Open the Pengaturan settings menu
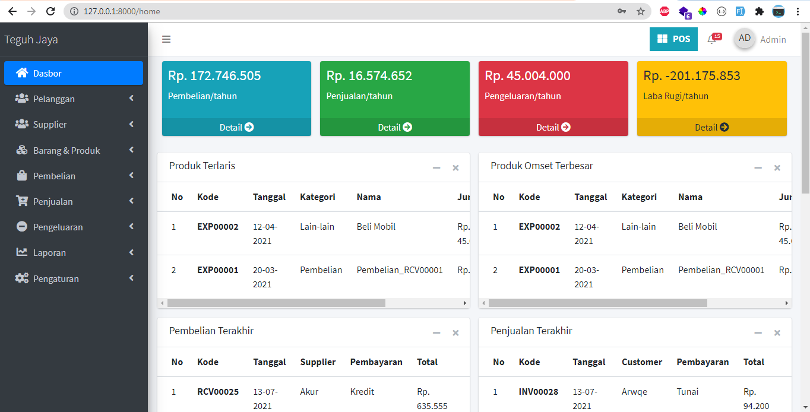Screen dimensions: 810x412 tap(74, 279)
